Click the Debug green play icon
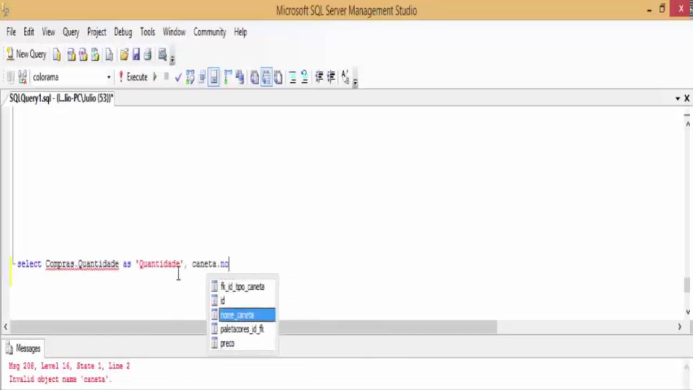Viewport: 693px width, 390px height. [155, 77]
